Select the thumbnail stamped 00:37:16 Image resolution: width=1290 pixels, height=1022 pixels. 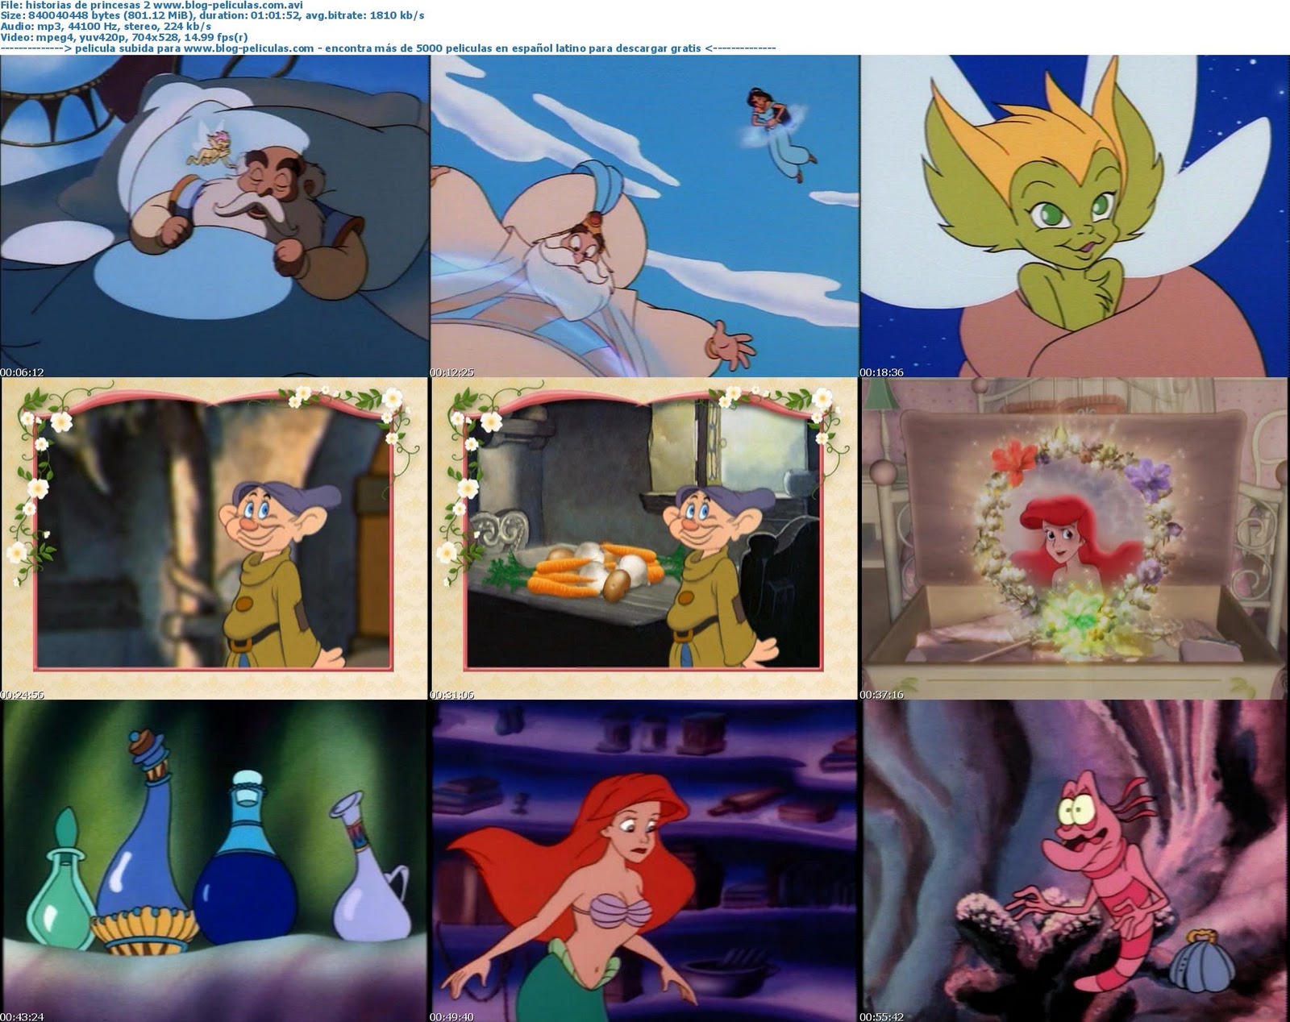tap(1075, 538)
